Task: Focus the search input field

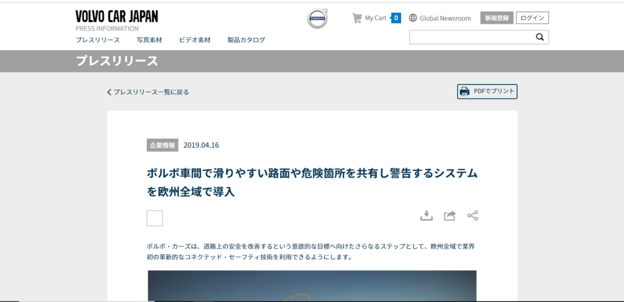Action: coord(479,37)
